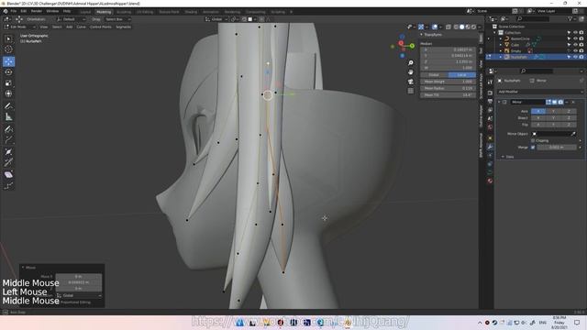Viewport: 587px width, 330px height.
Task: Select the Radius tool
Action: coord(8,152)
